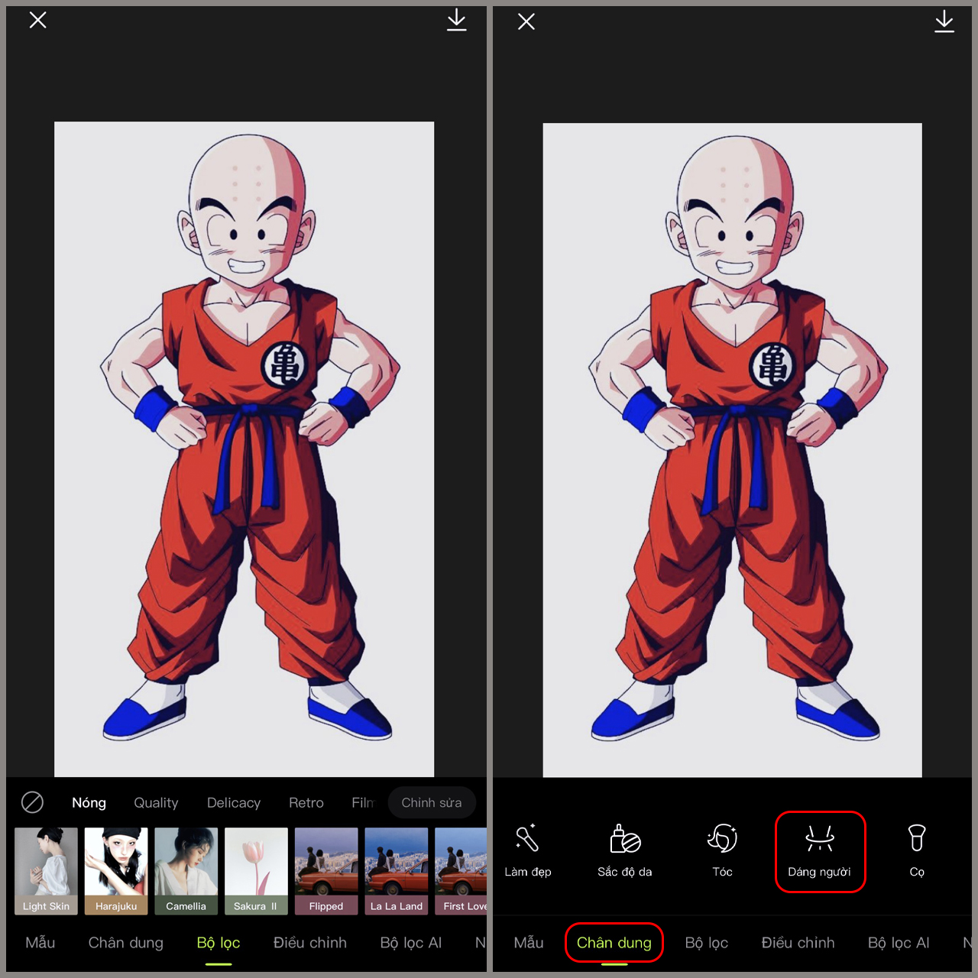Apply the Harajuku filter thumbnail

pyautogui.click(x=116, y=871)
